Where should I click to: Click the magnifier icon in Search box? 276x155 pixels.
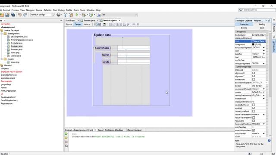(x=241, y=10)
